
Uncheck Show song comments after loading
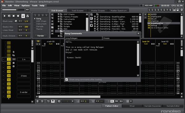coord(67,79)
